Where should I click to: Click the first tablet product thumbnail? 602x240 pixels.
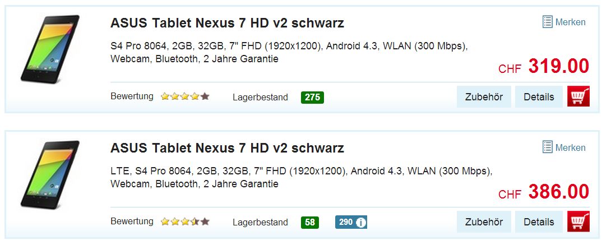pyautogui.click(x=50, y=49)
